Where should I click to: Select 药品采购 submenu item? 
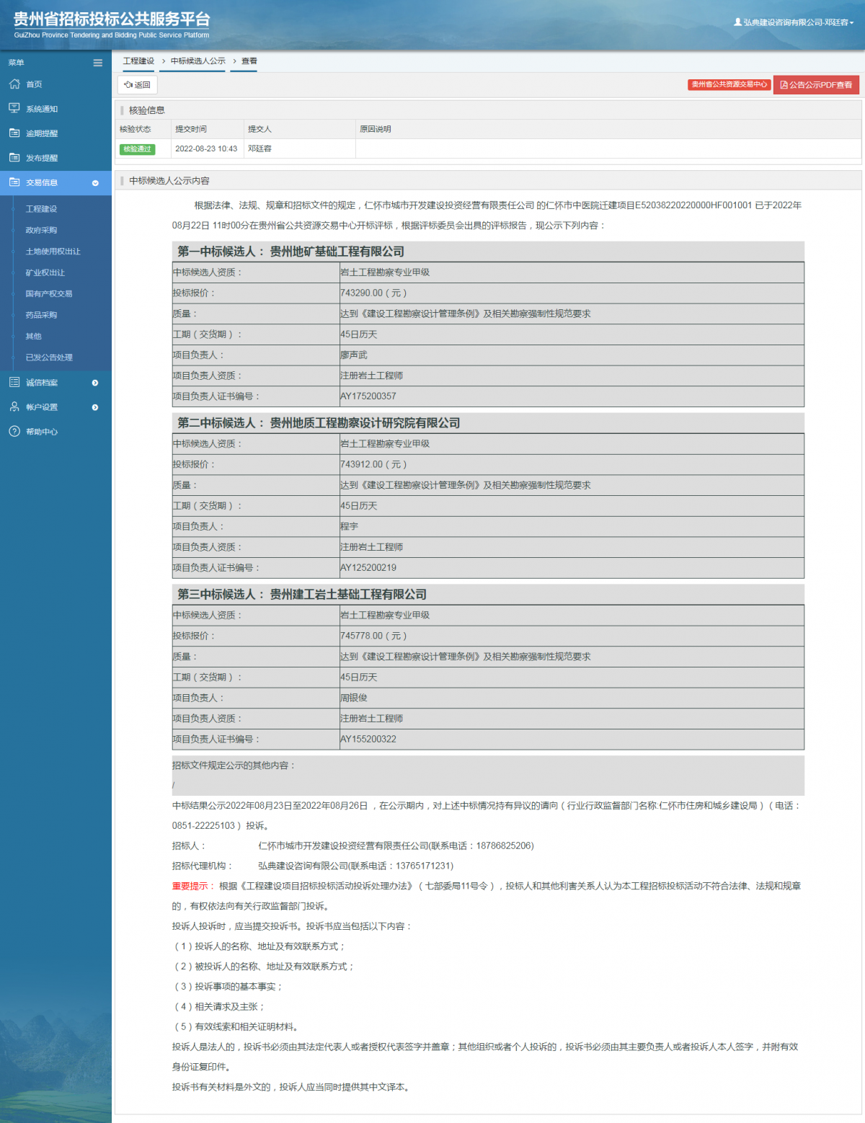point(41,315)
